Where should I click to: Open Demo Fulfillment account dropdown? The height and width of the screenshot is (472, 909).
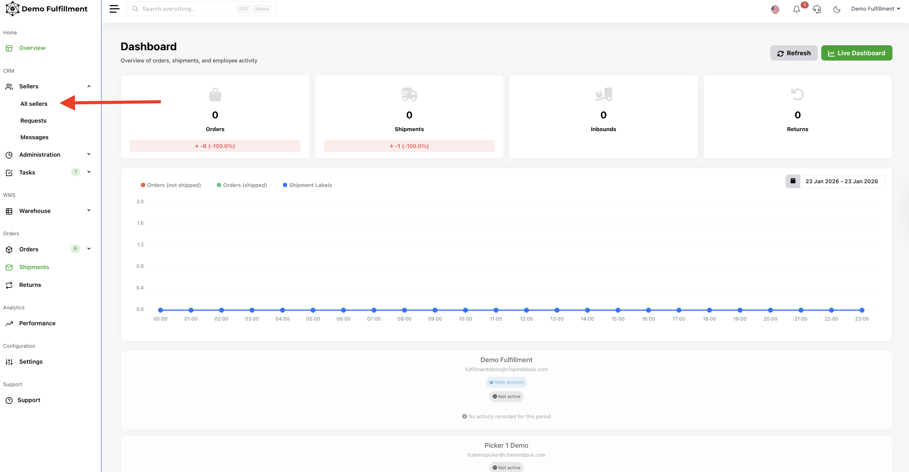(x=876, y=9)
